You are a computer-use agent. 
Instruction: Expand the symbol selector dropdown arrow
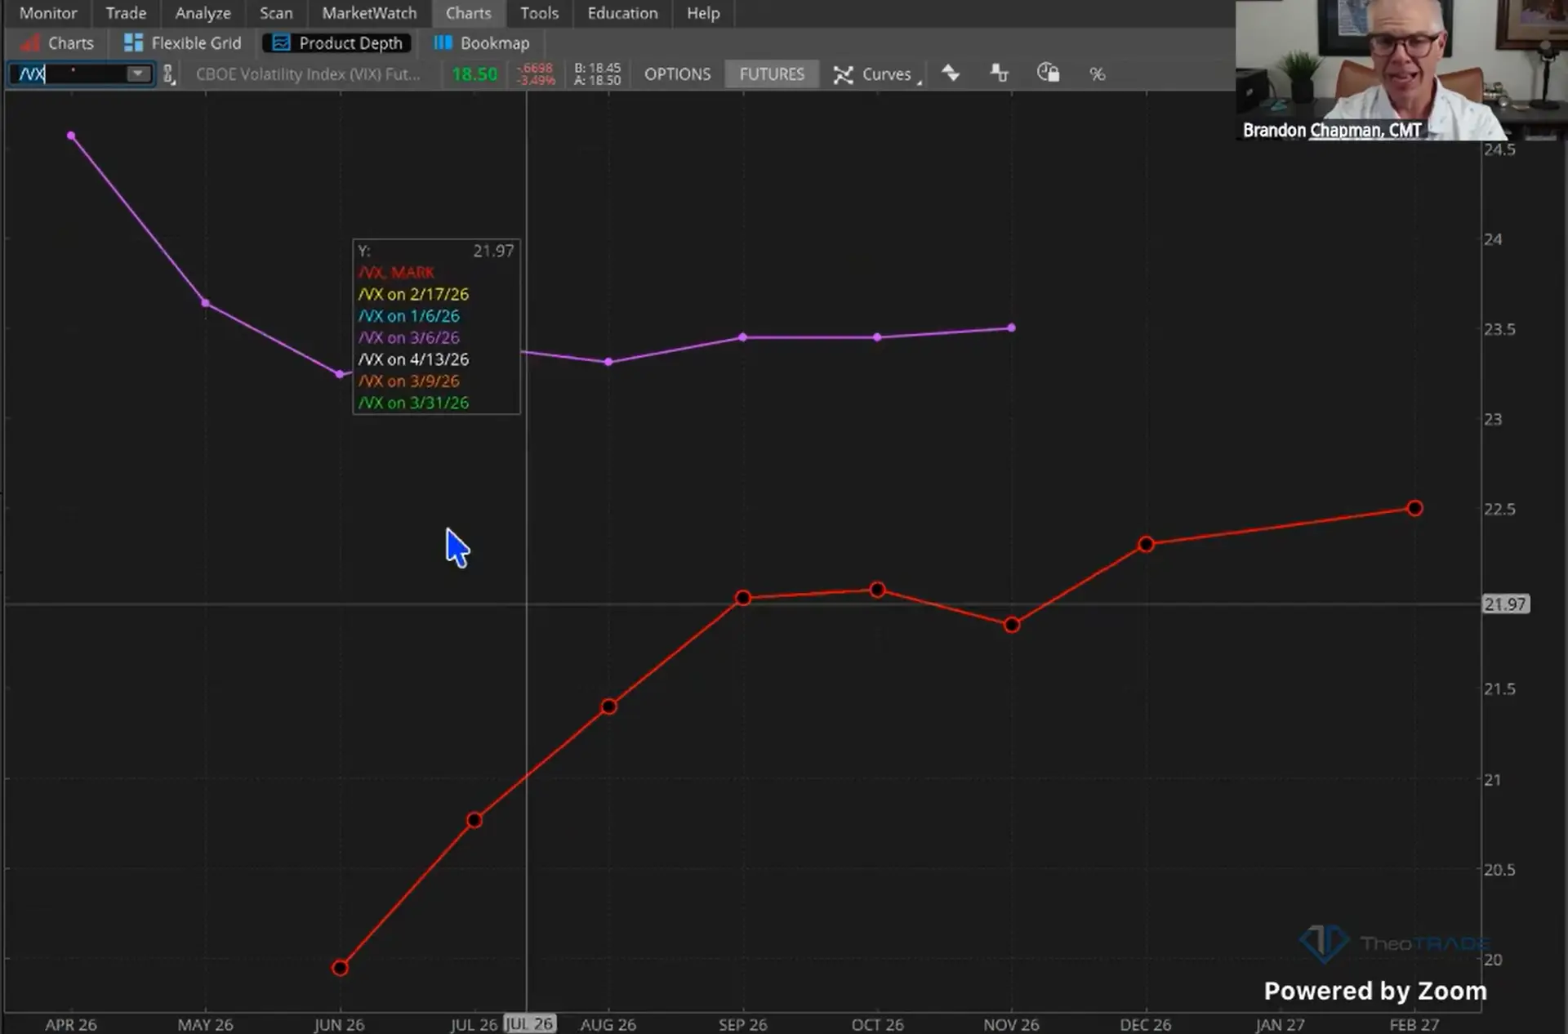[x=139, y=74]
